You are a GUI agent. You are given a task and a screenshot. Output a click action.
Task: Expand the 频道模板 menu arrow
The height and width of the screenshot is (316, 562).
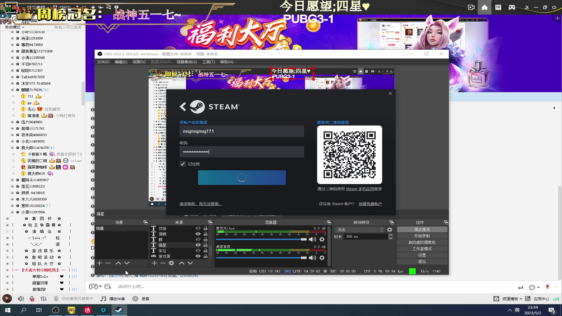click(x=521, y=299)
